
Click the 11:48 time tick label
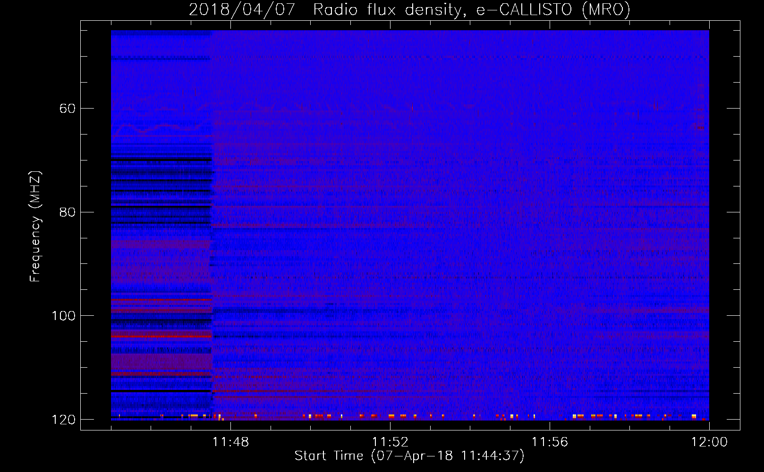point(230,442)
